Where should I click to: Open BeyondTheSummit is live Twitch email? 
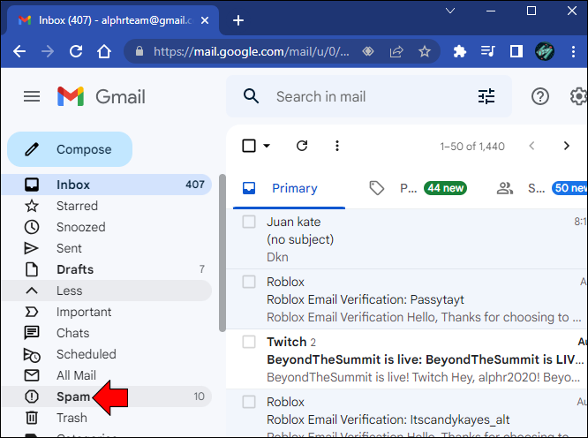click(x=407, y=359)
